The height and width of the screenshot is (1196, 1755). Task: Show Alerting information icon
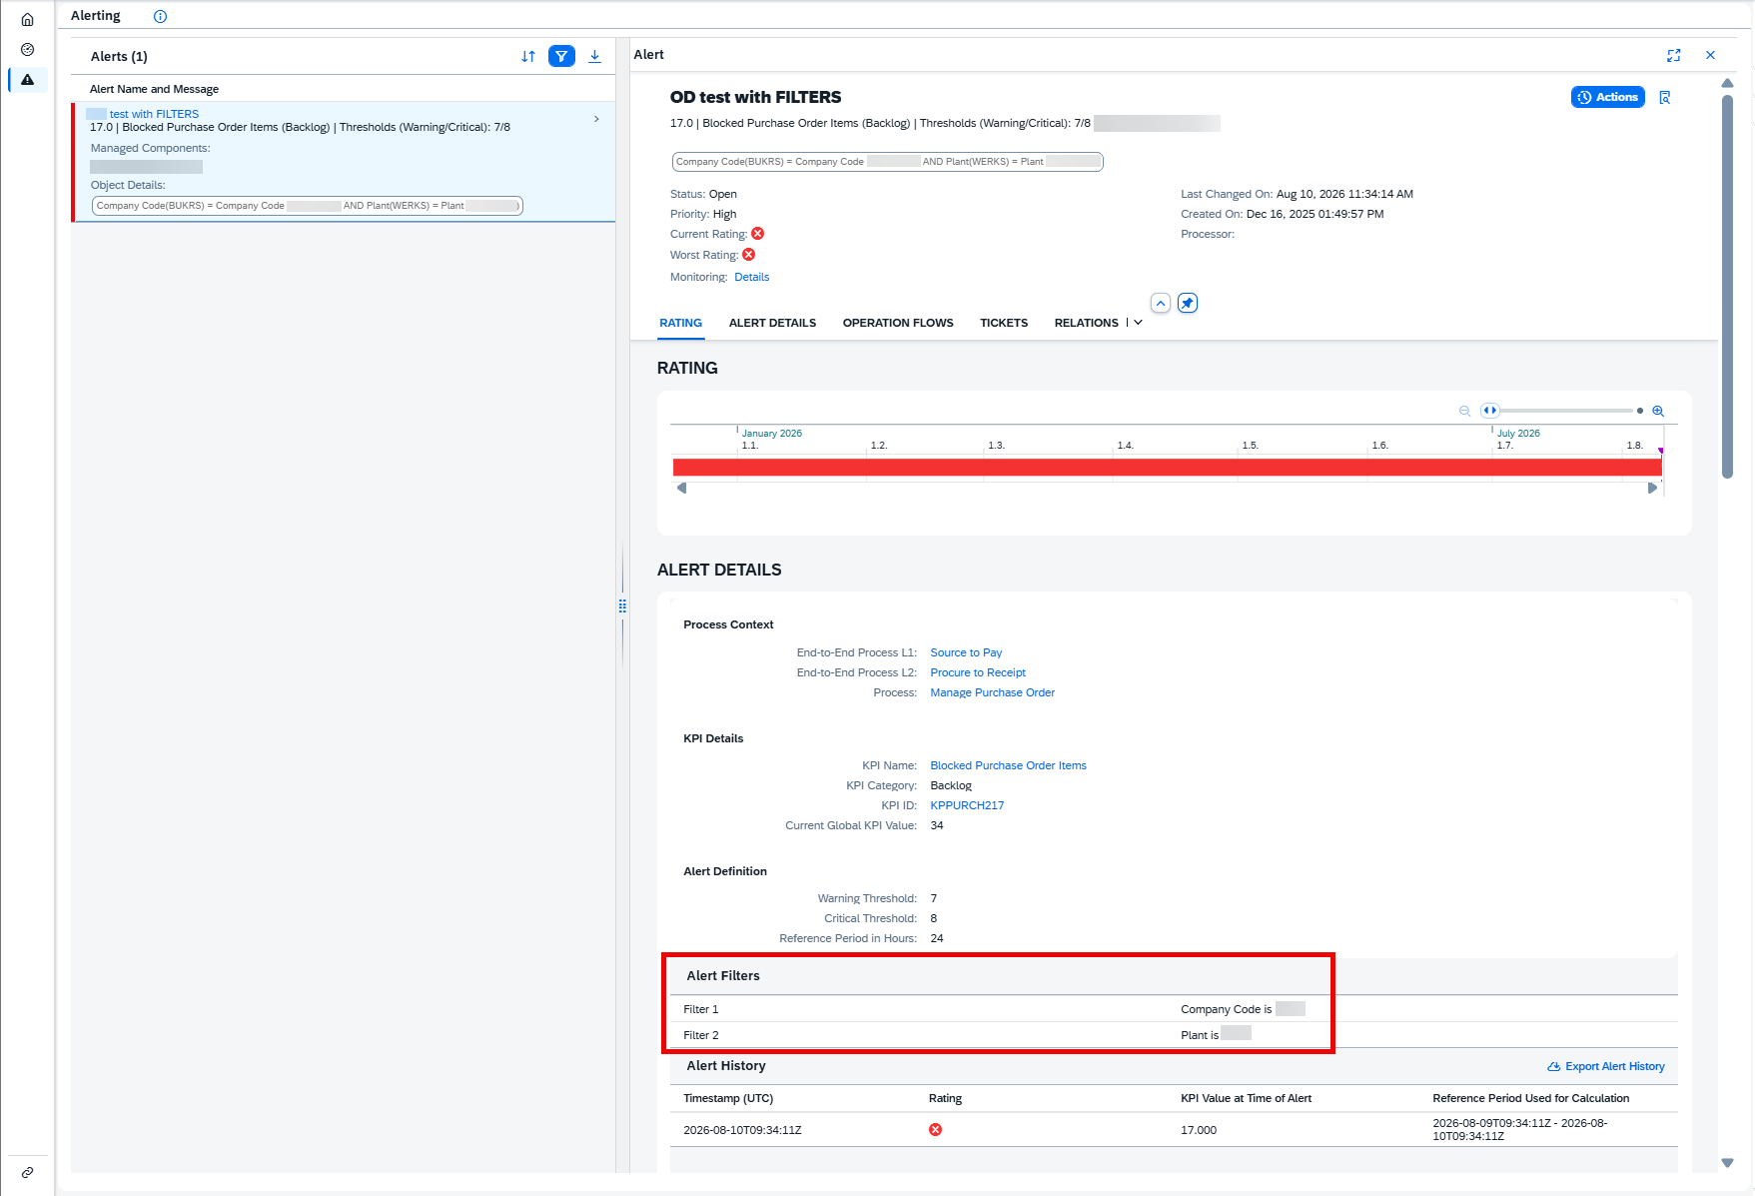tap(160, 16)
